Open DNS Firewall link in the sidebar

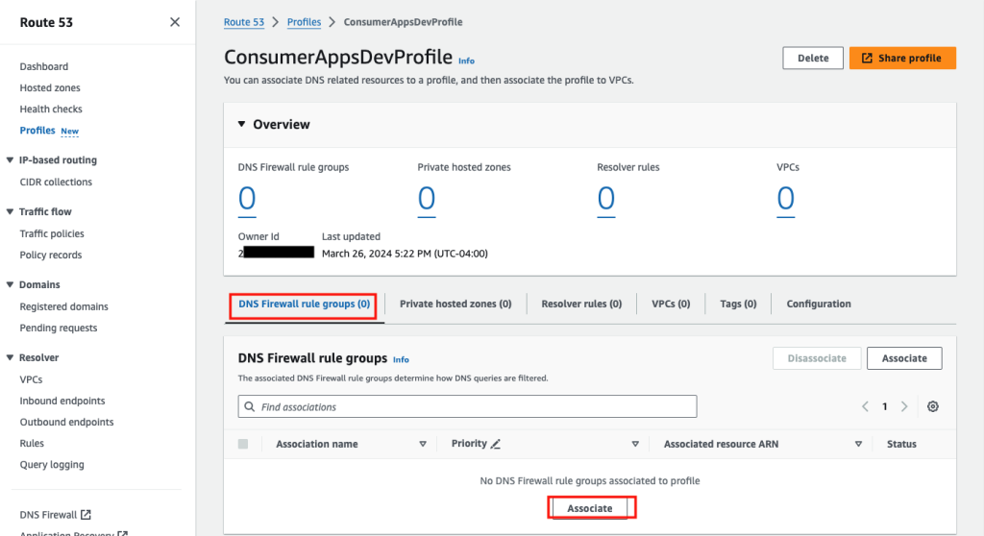[48, 515]
